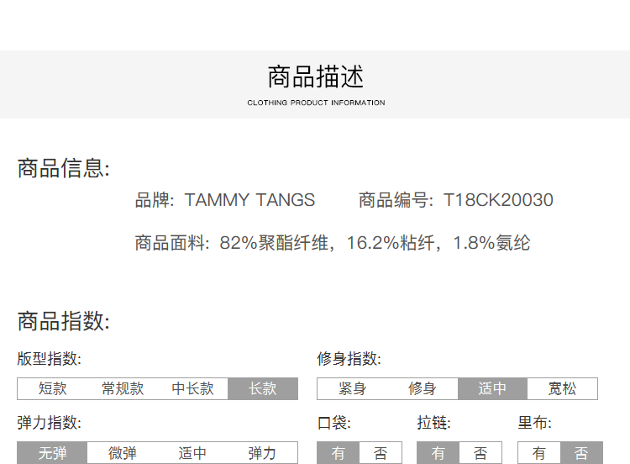Toggle 口袋 to 有

[338, 453]
